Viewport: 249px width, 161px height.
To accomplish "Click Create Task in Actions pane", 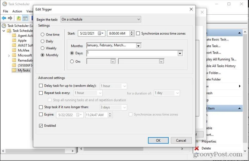I will [214, 46].
